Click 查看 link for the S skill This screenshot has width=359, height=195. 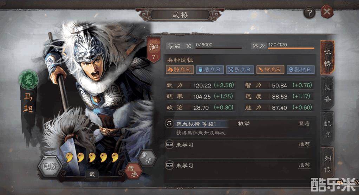point(304,124)
